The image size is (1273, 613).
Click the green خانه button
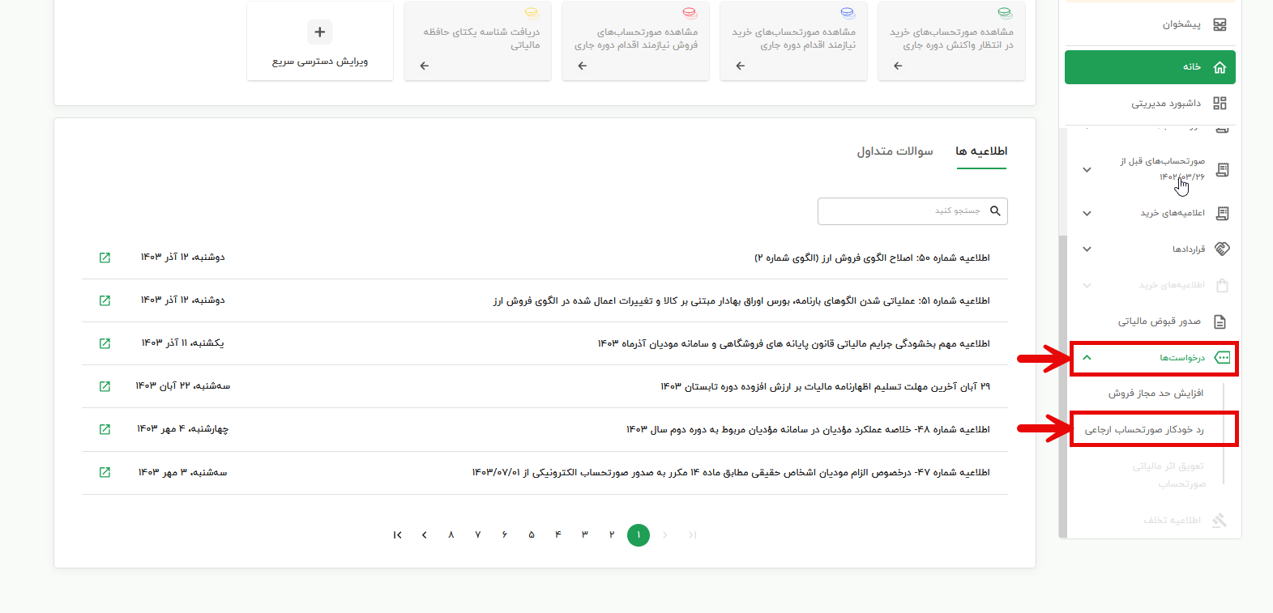[1150, 67]
